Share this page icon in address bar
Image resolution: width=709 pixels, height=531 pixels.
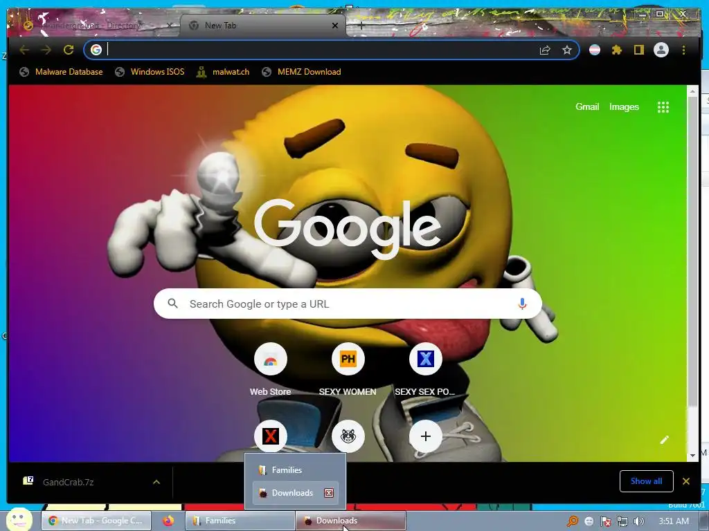pos(545,50)
